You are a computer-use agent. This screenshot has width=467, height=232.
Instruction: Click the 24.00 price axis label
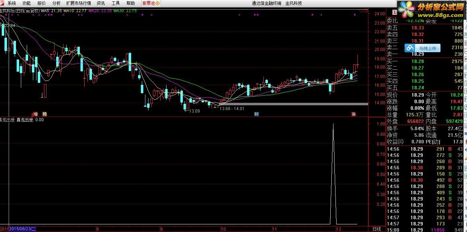click(380, 14)
